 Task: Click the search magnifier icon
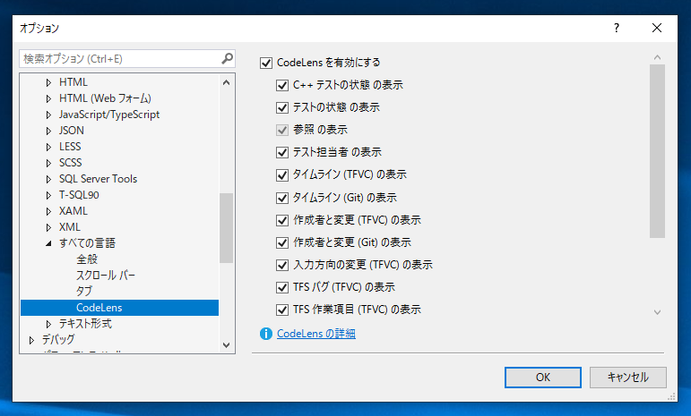click(227, 58)
